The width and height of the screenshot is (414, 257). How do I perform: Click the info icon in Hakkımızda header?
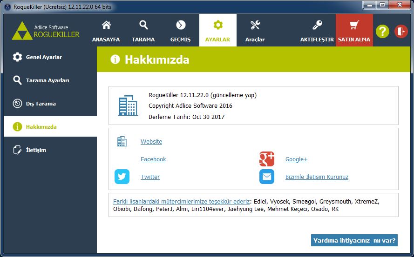click(x=115, y=59)
